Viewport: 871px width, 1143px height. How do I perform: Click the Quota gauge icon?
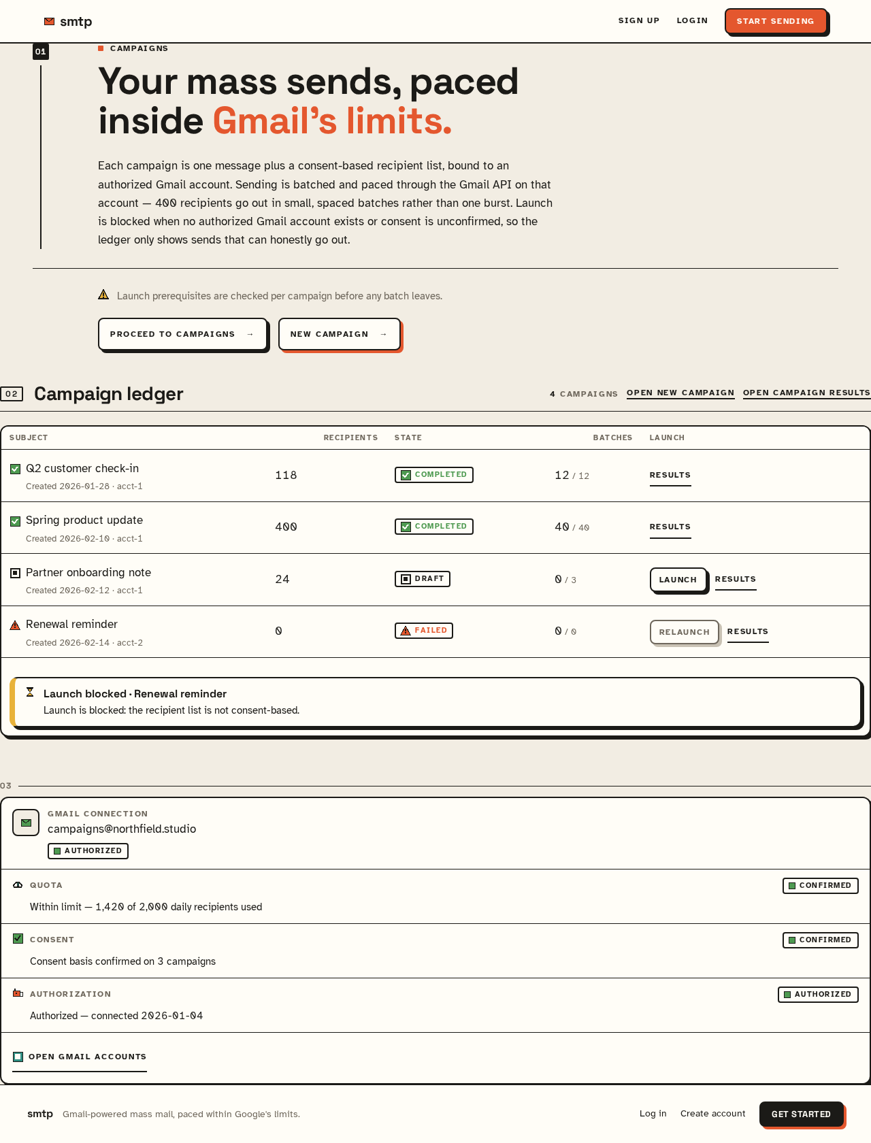point(18,885)
